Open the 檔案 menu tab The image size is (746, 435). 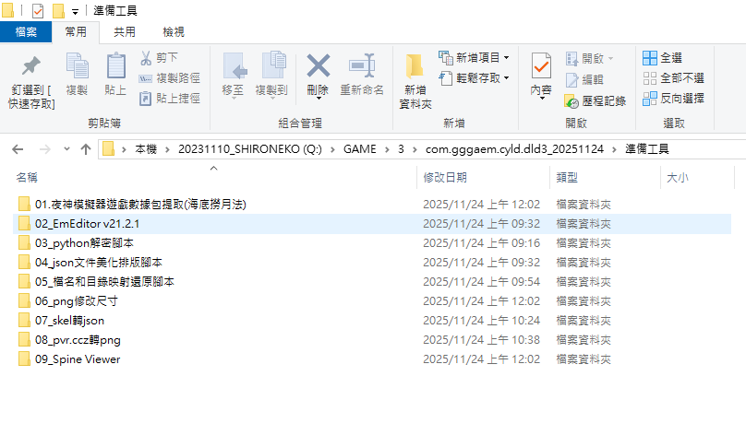tap(25, 32)
